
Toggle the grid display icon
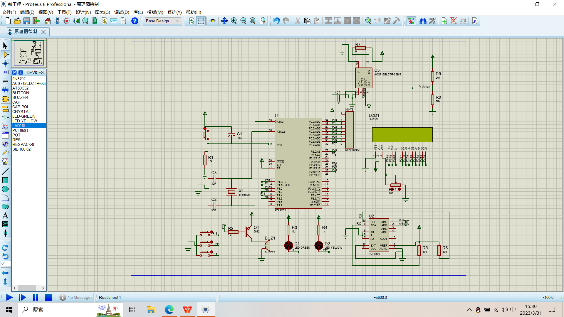pyautogui.click(x=201, y=21)
